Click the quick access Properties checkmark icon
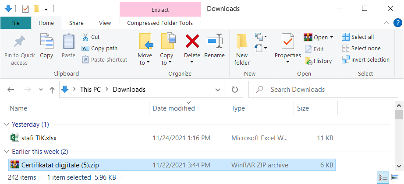This screenshot has height=184, width=404. tap(25, 9)
